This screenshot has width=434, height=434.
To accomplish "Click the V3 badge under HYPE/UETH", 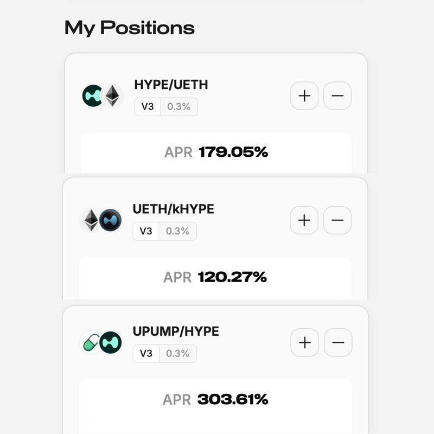I will (x=148, y=107).
